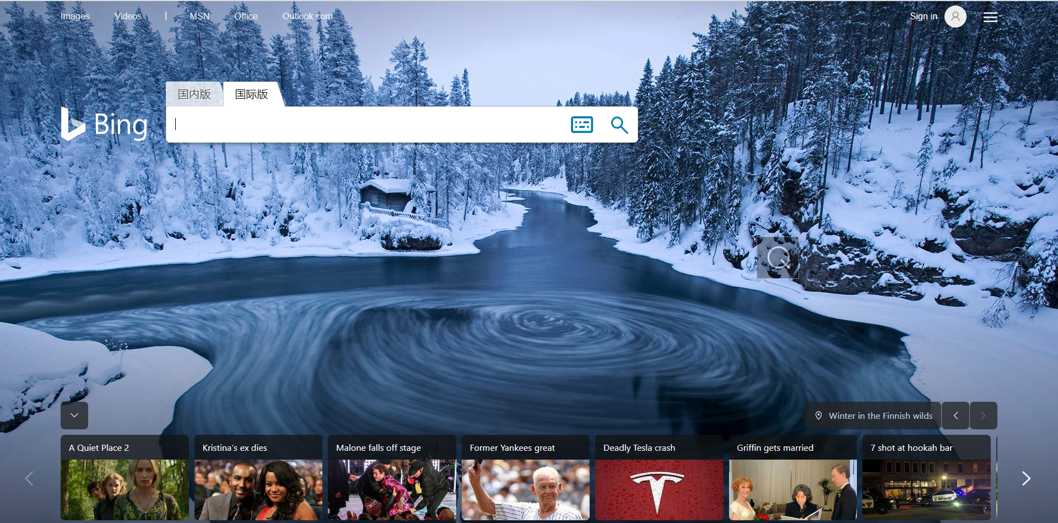Open Kristina's ex dies story
The image size is (1058, 523).
258,478
